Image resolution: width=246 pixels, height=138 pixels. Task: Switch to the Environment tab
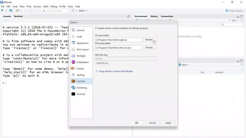click(x=141, y=16)
